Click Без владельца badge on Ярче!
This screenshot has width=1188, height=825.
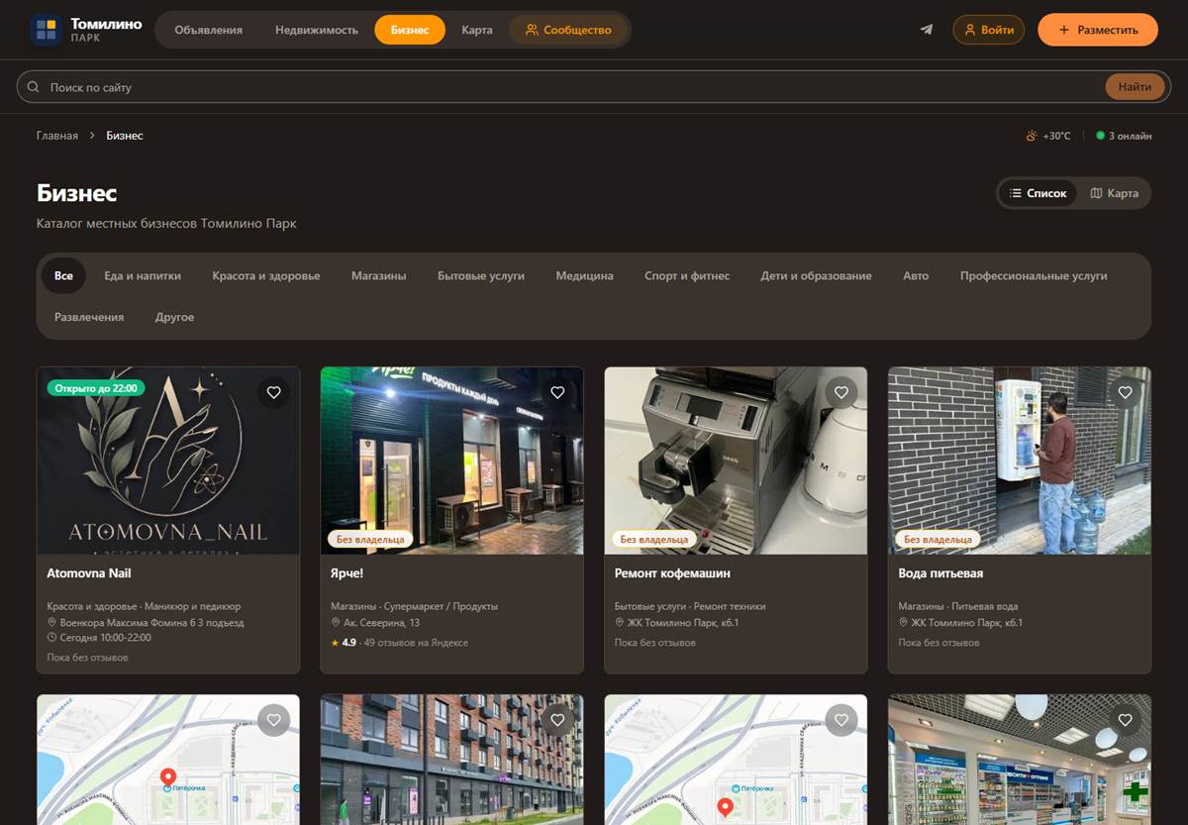(x=370, y=540)
